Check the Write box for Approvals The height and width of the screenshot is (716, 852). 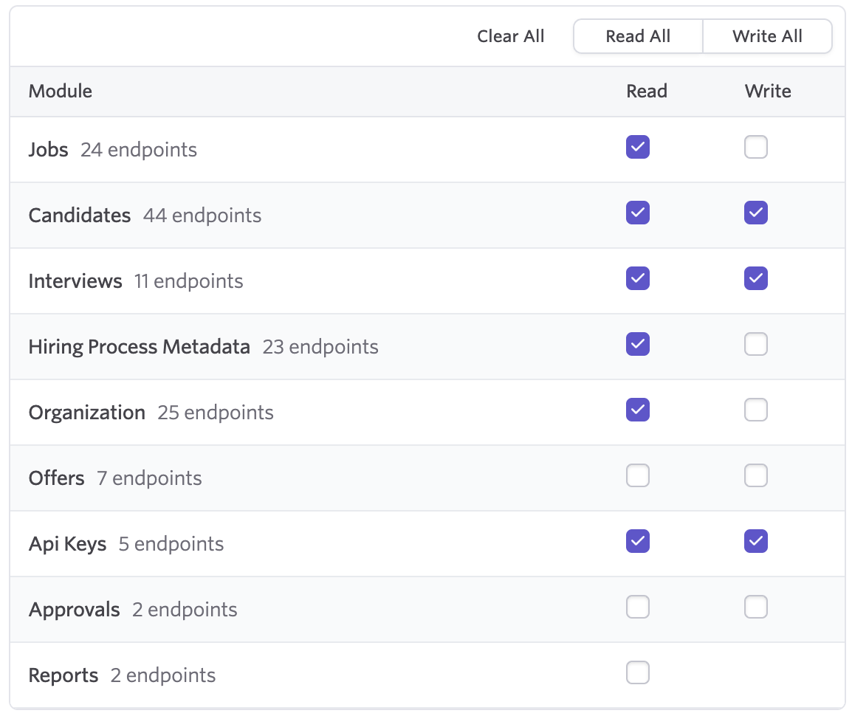pos(755,607)
